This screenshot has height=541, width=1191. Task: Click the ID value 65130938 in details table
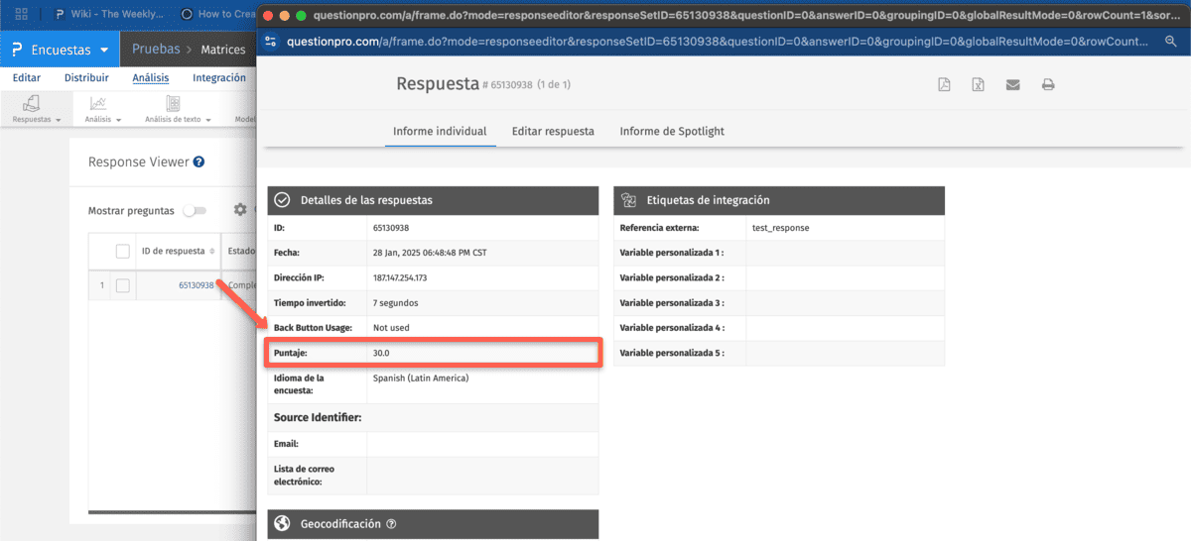click(x=391, y=228)
